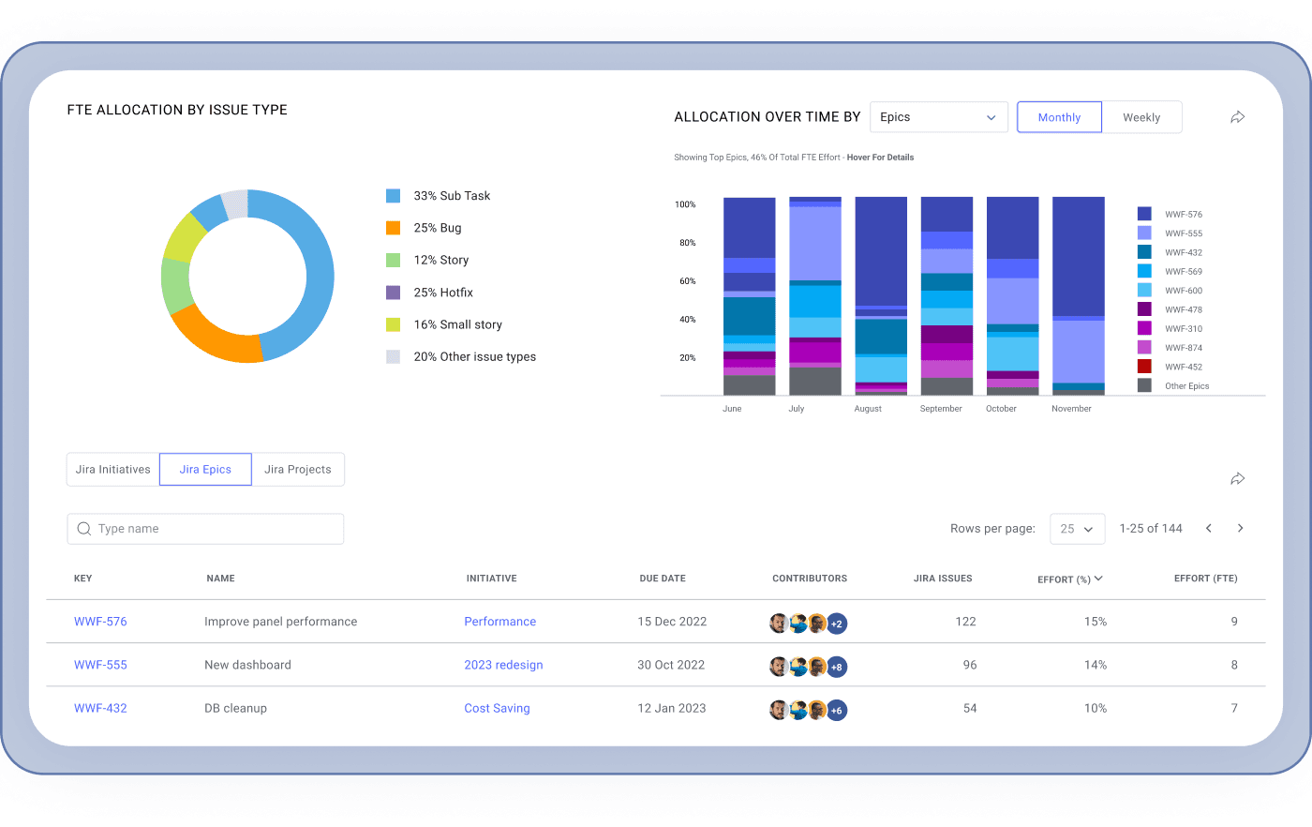Open the Rows per page dropdown
The width and height of the screenshot is (1312, 827).
click(x=1077, y=529)
